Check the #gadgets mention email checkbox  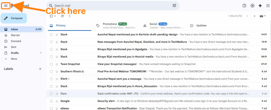click(x=51, y=49)
